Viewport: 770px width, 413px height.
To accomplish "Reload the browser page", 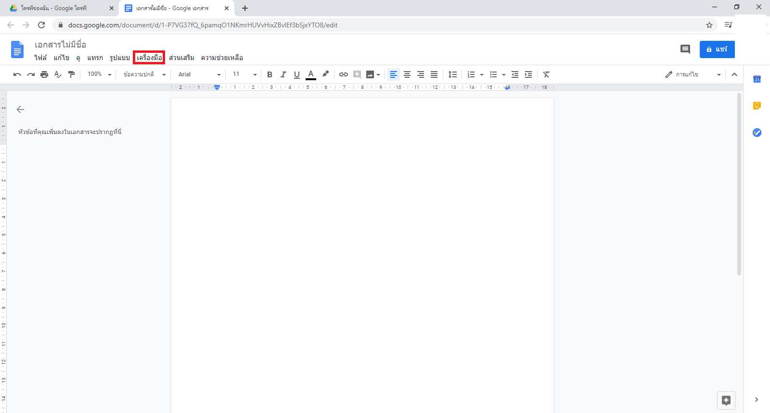I will pyautogui.click(x=41, y=25).
